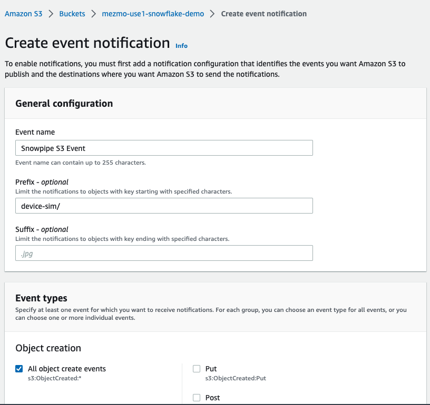This screenshot has height=405, width=430.
Task: Click the 'Create event notification' breadcrumb text
Action: 264,14
